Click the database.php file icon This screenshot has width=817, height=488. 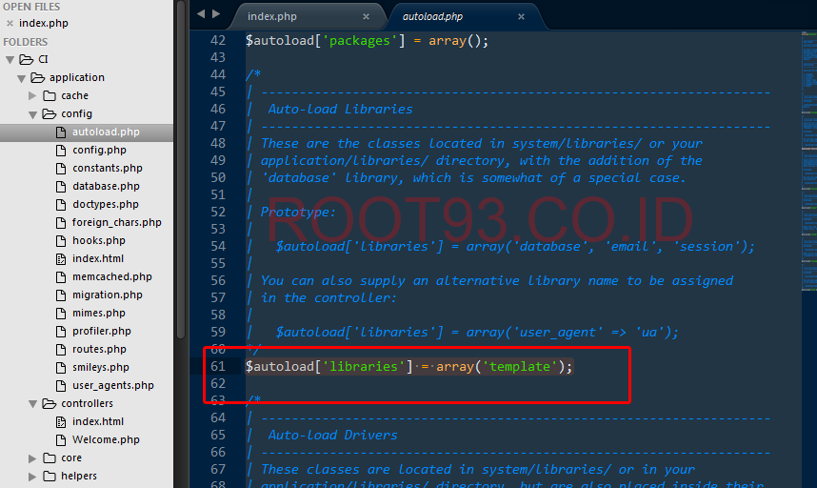coord(61,187)
